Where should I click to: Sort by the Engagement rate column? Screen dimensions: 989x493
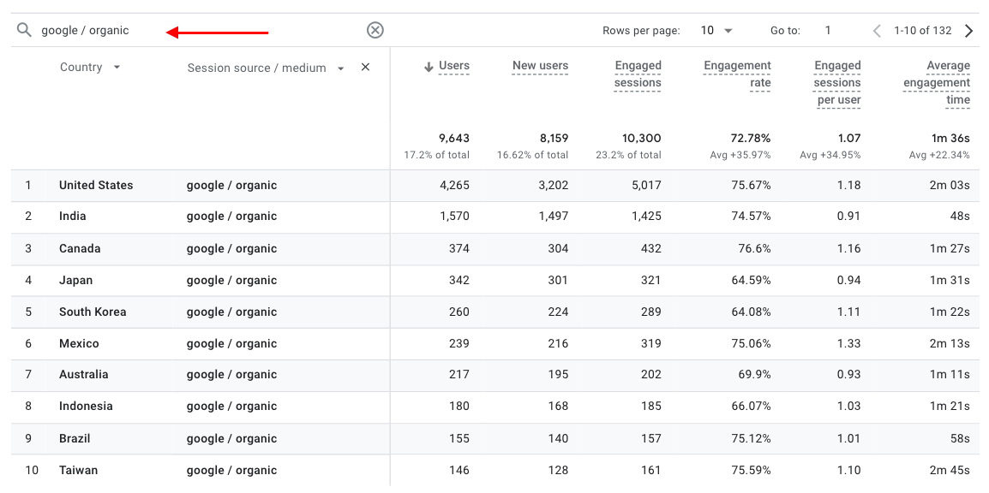click(x=737, y=74)
